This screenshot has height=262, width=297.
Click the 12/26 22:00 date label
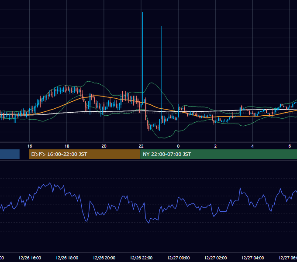tap(141, 258)
